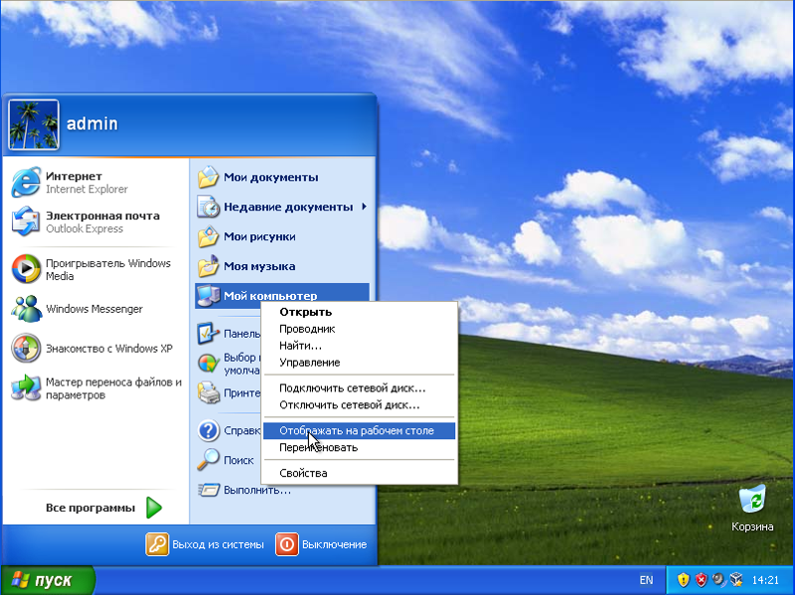Screen dimensions: 795x595
Task: Click the Мой компьютер label
Action: point(270,296)
